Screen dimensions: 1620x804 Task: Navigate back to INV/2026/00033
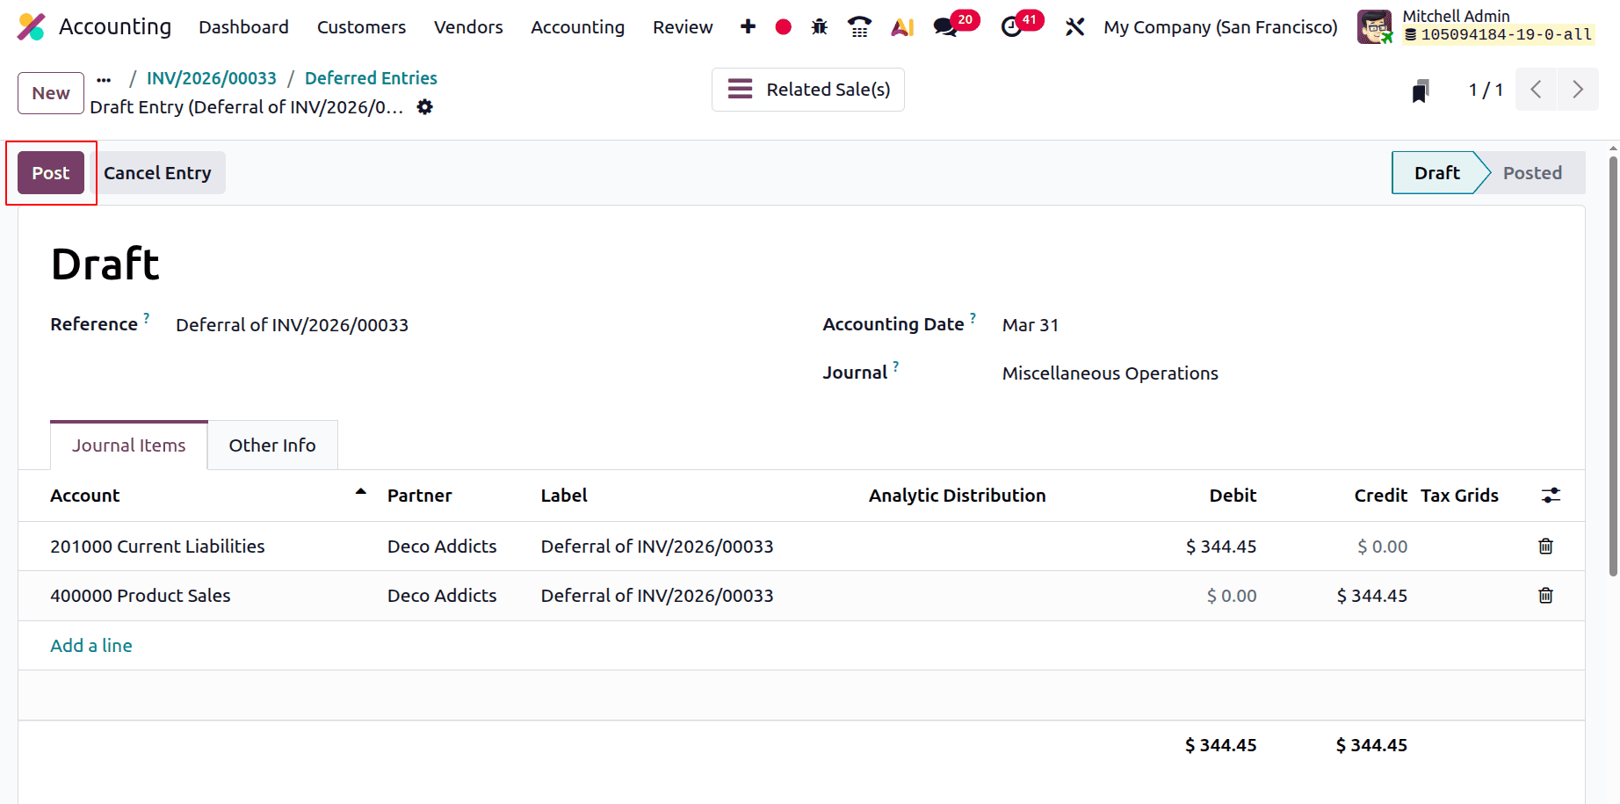[211, 77]
